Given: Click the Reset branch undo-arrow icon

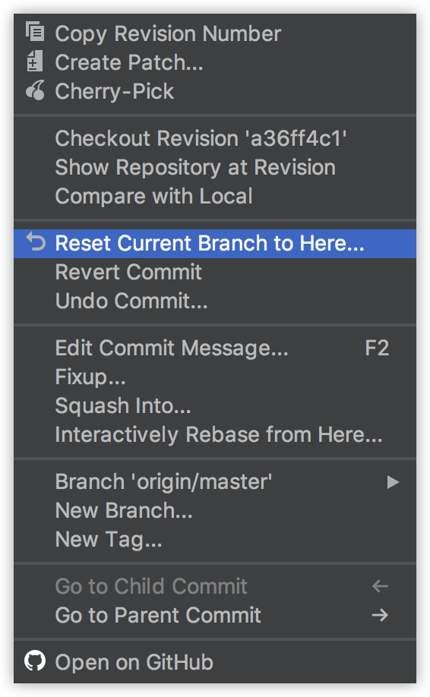Looking at the screenshot, I should tap(36, 241).
